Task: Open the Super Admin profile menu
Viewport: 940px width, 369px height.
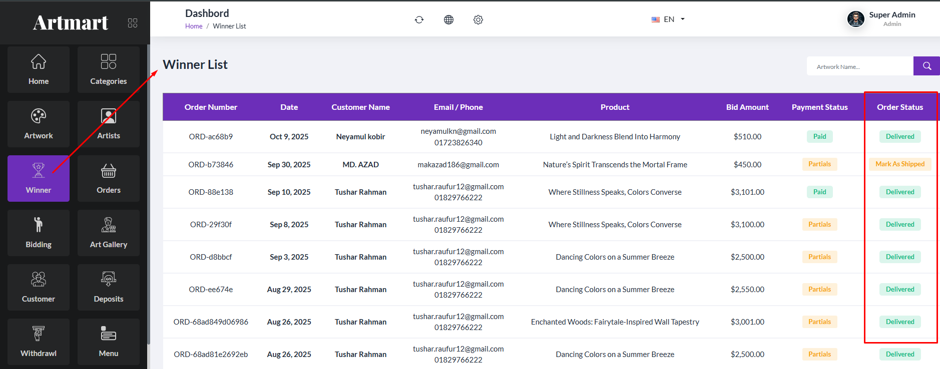Action: tap(882, 19)
